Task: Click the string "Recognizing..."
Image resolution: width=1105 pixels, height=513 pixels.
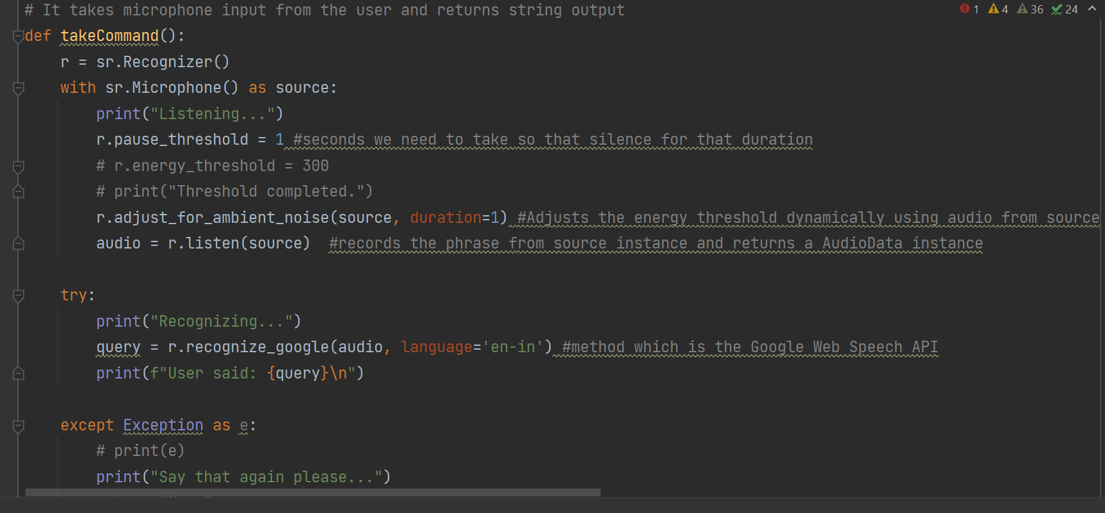Action: pos(222,322)
